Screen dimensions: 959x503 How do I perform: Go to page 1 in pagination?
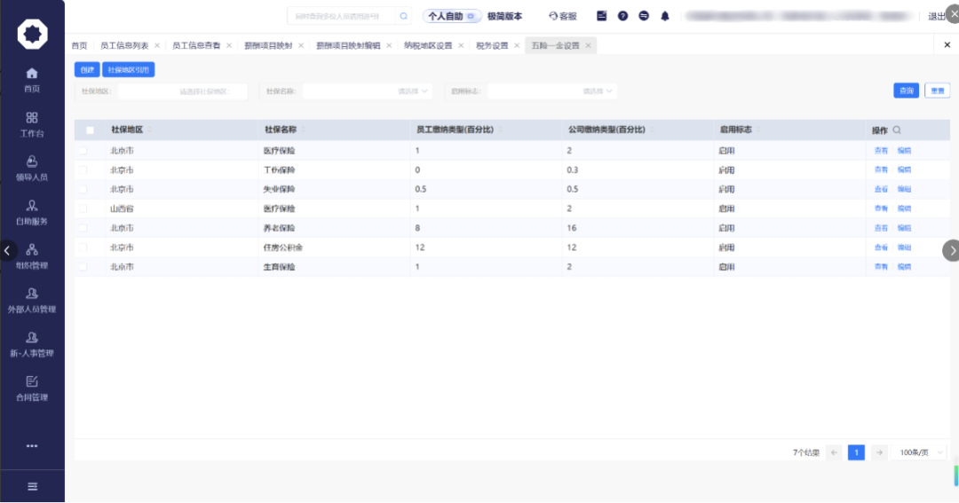point(856,452)
